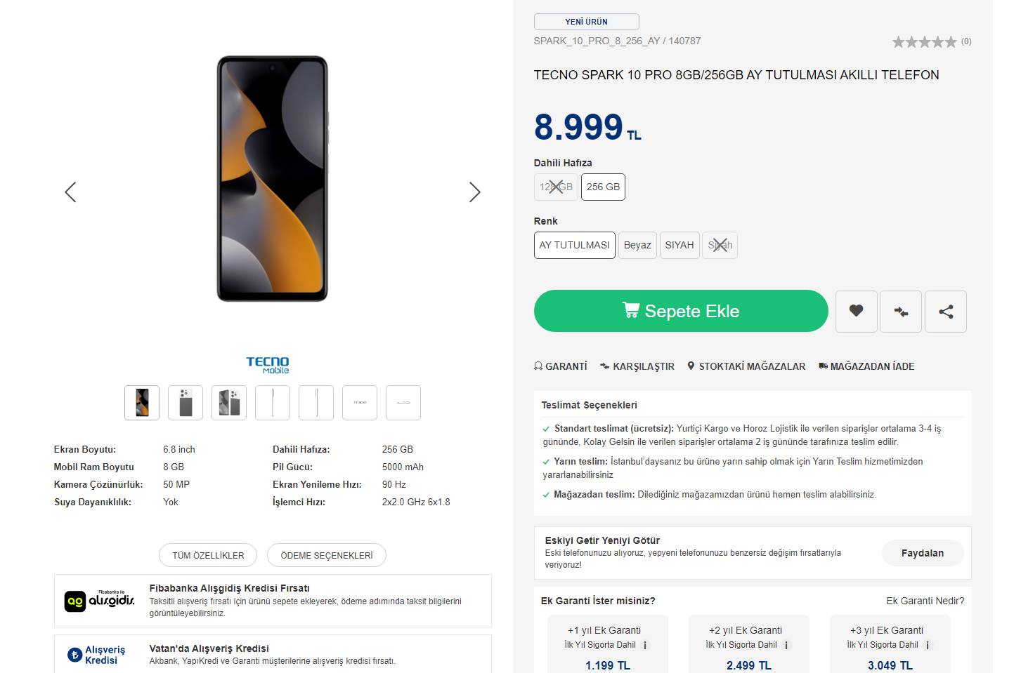Click the Sepete Ekle button

pos(680,311)
